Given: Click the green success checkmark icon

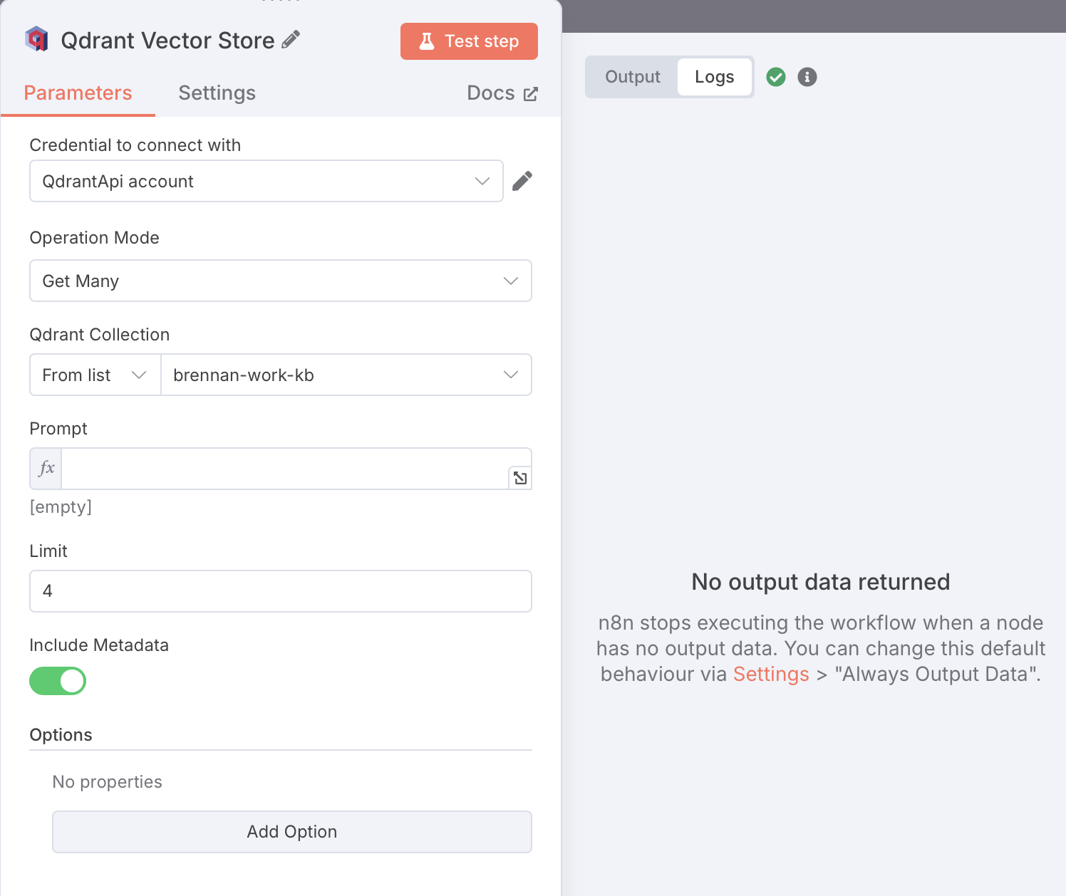Looking at the screenshot, I should [x=776, y=77].
